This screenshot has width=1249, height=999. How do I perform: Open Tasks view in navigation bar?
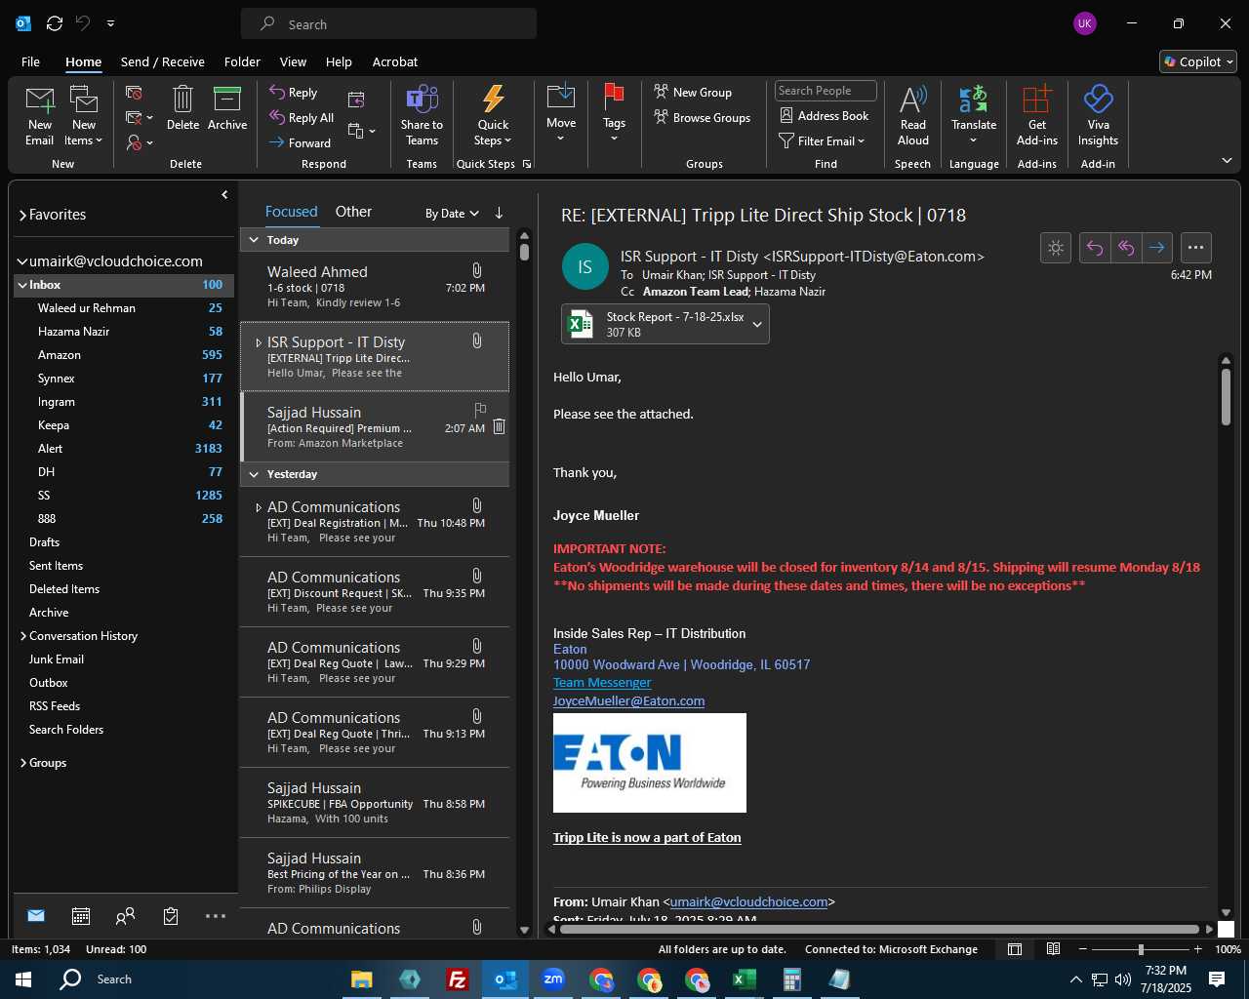[171, 916]
